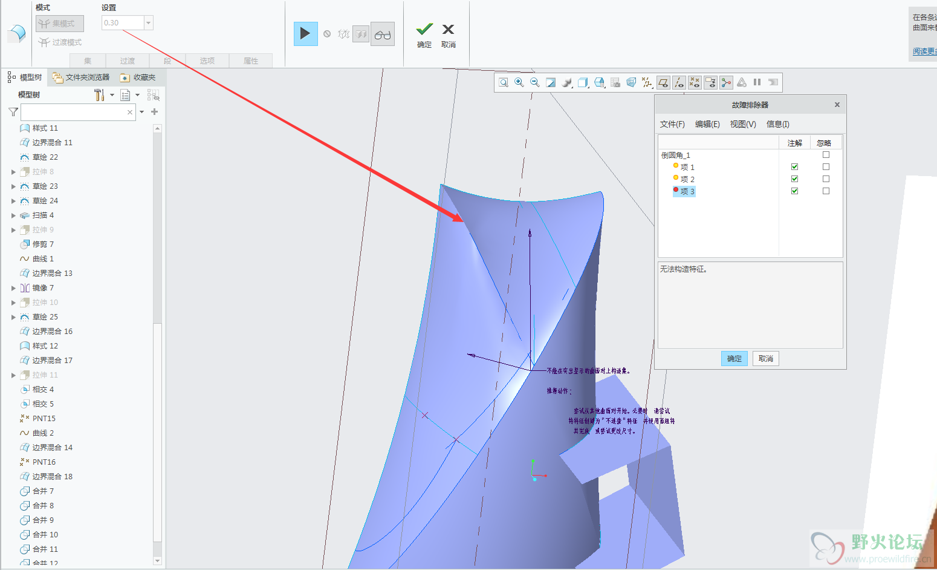Open 文件(F) menu in troubleshooter
This screenshot has height=570, width=937.
672,124
